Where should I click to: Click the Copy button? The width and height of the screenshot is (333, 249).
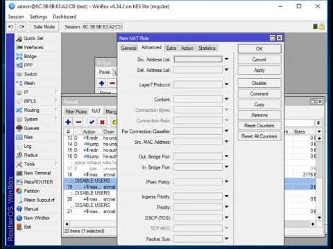tap(259, 104)
